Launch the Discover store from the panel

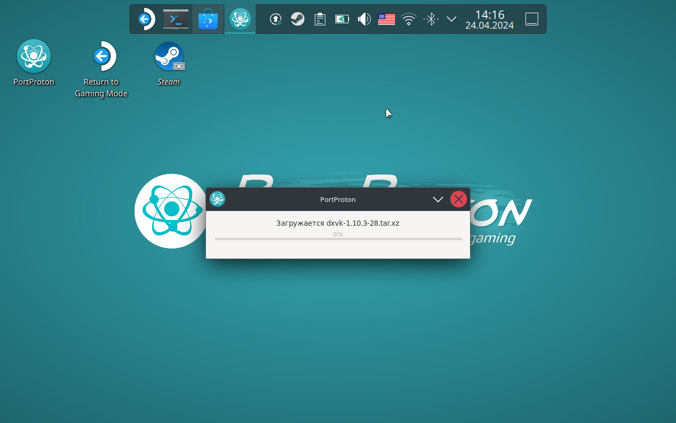click(208, 20)
